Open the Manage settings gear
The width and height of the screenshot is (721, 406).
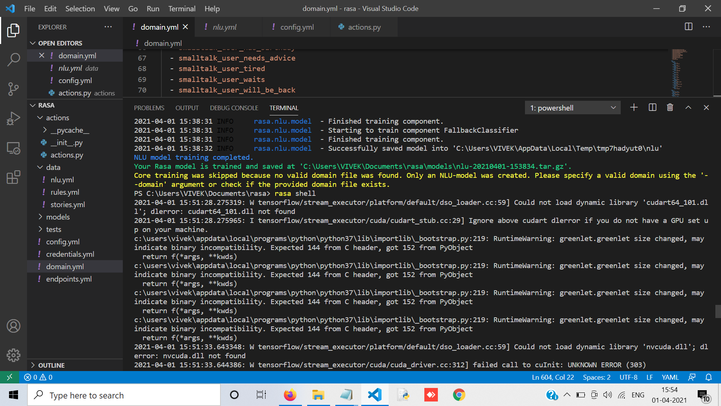tap(14, 354)
